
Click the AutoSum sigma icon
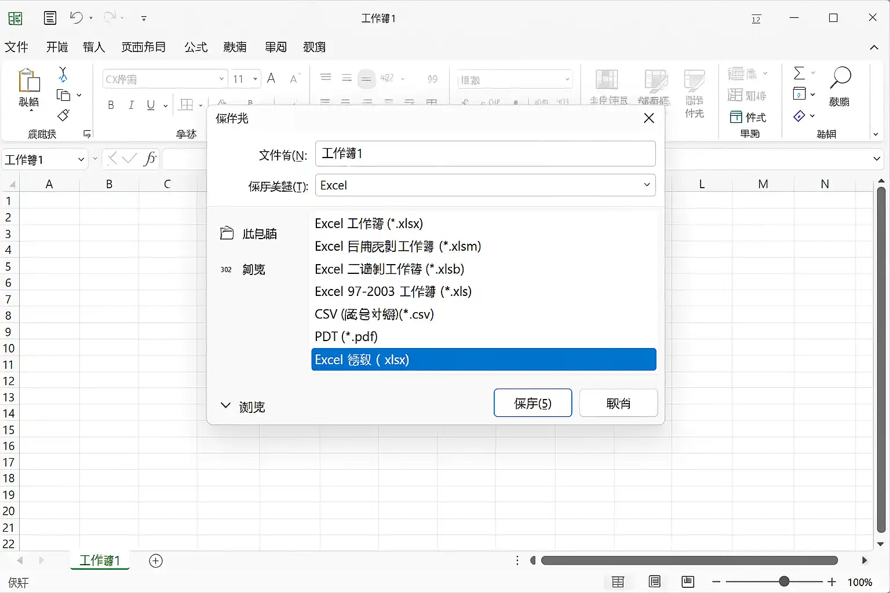pyautogui.click(x=799, y=73)
